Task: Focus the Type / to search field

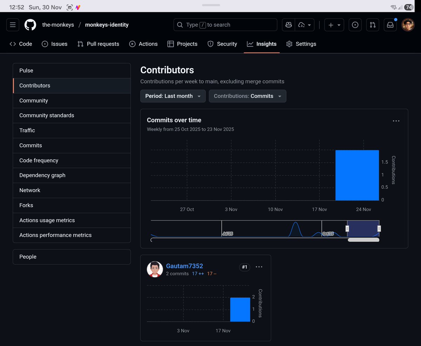Action: [x=225, y=25]
